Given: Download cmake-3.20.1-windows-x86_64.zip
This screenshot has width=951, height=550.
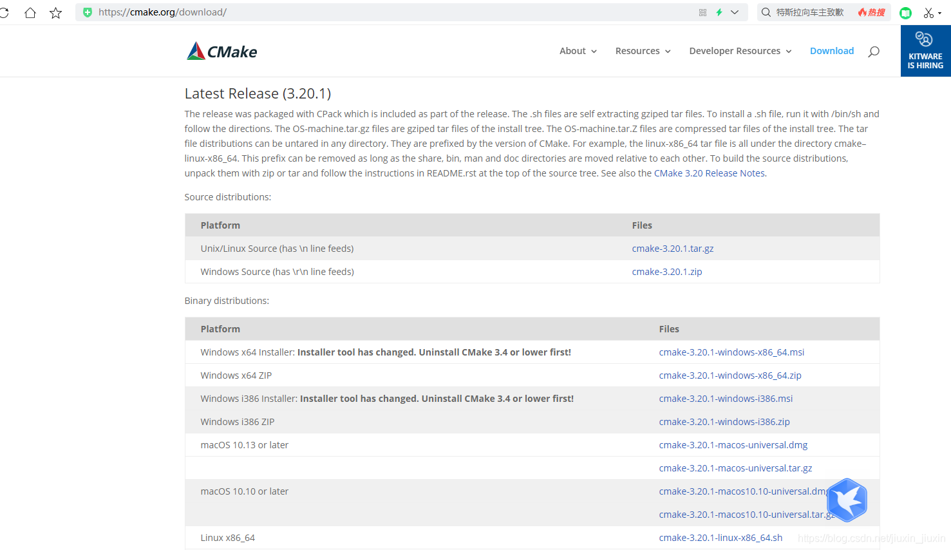Looking at the screenshot, I should pyautogui.click(x=730, y=375).
